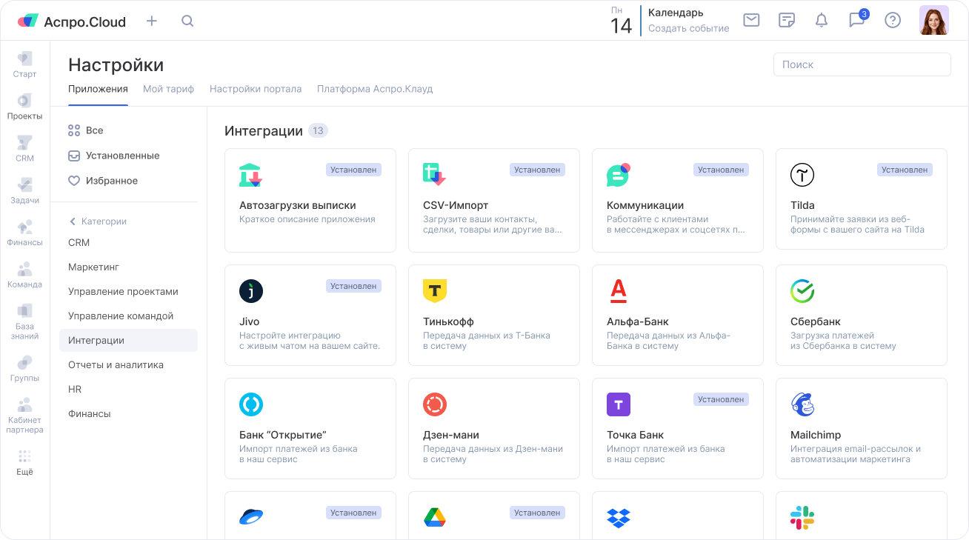Open the Тинькофф integration card
969x540 pixels.
tap(493, 315)
